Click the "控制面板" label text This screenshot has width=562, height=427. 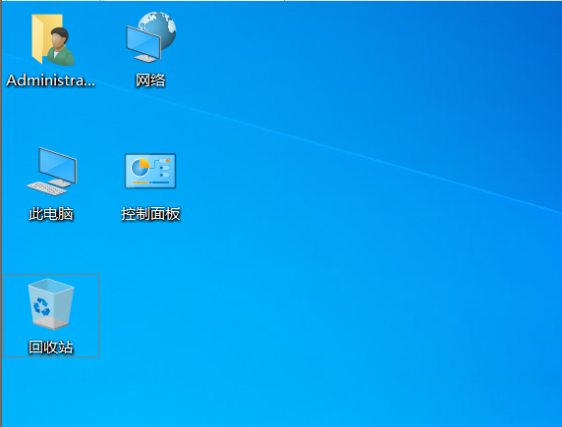[150, 214]
